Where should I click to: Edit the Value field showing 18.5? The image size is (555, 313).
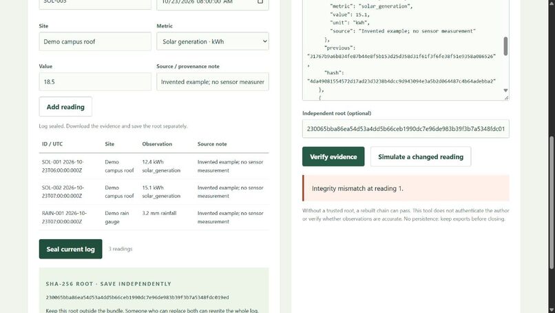95,82
